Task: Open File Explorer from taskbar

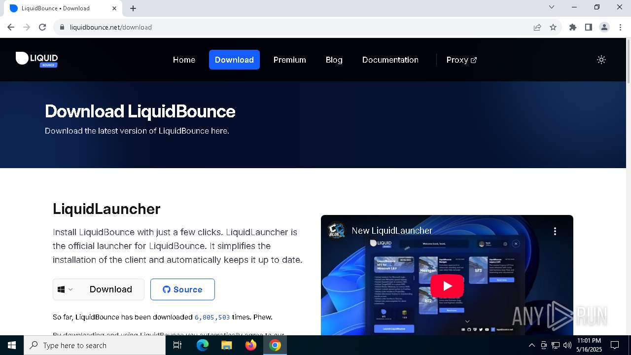Action: (226, 345)
